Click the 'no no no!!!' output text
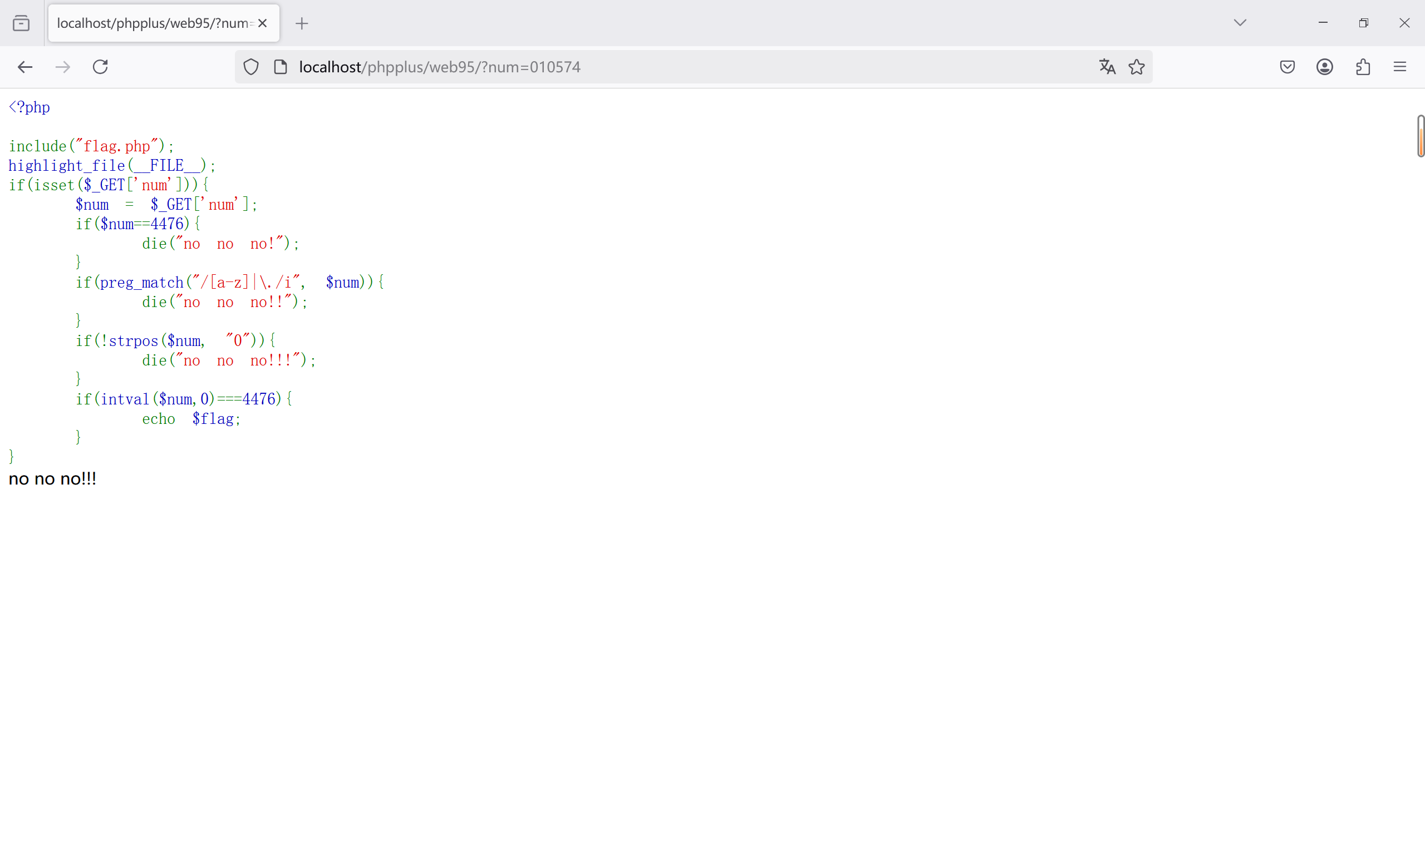This screenshot has height=850, width=1425. 53,479
